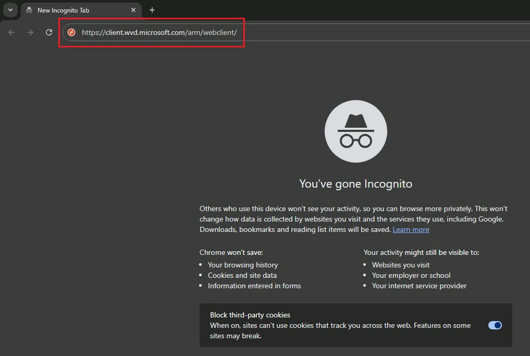Click the Block third-party cookies title
This screenshot has height=356, width=530.
250,315
